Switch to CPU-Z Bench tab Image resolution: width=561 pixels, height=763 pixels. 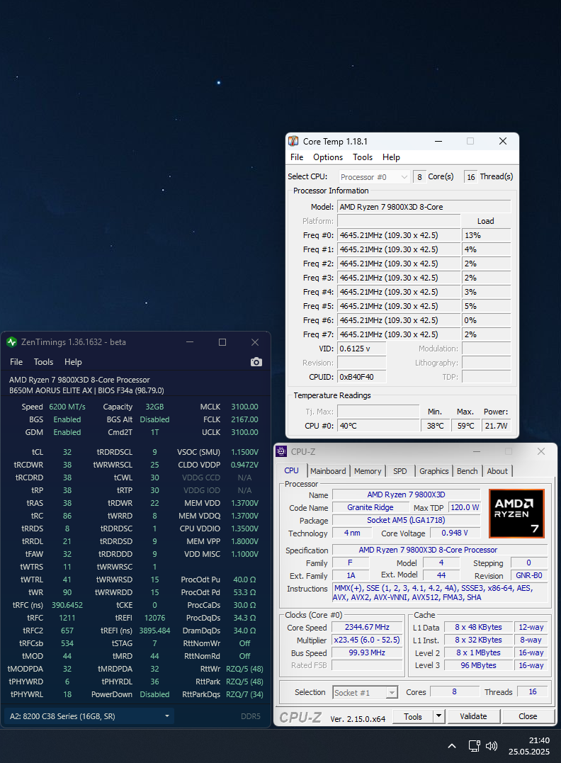(467, 471)
